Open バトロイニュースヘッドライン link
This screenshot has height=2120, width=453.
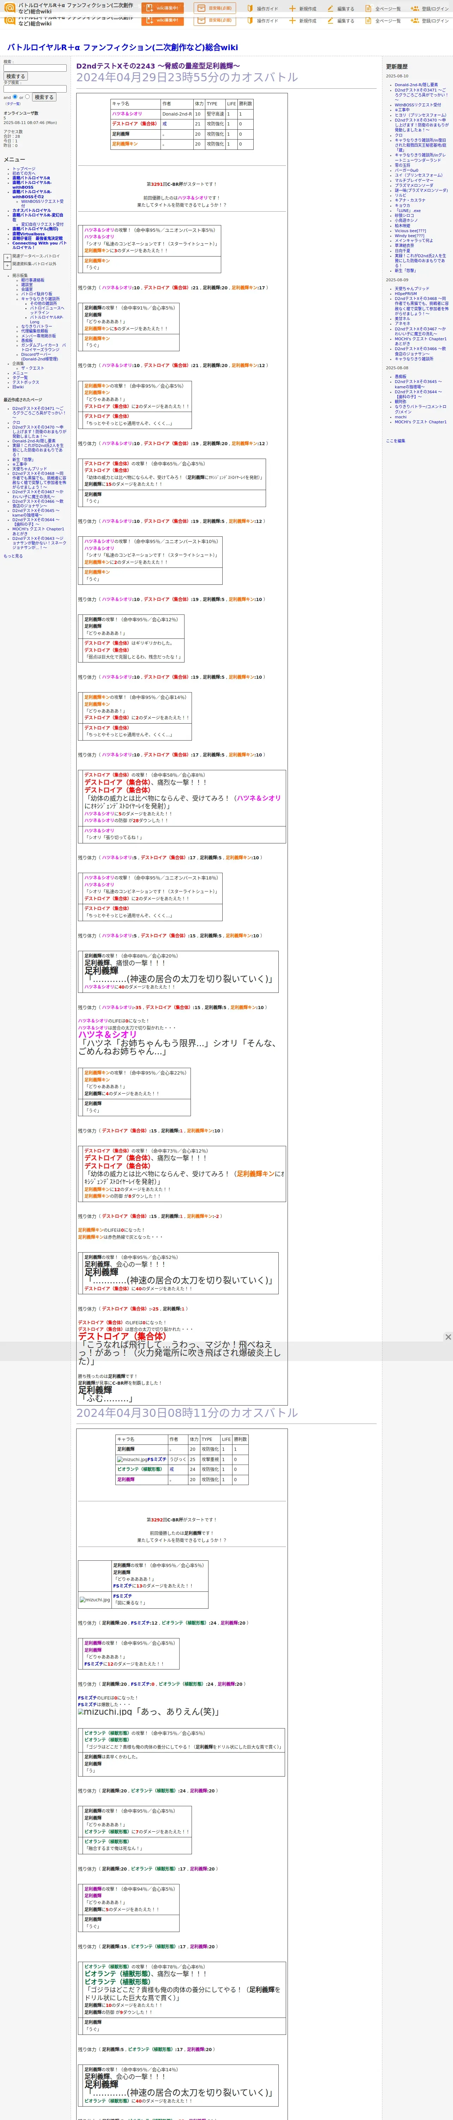[x=47, y=310]
